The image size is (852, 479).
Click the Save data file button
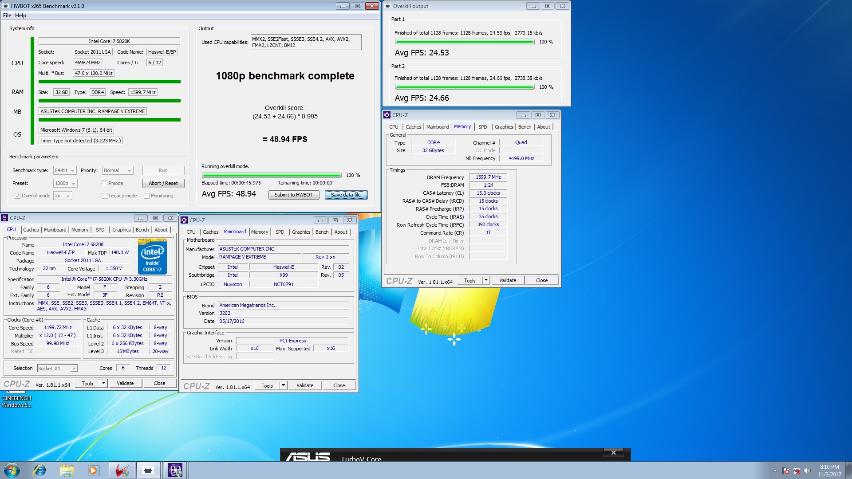click(x=346, y=195)
